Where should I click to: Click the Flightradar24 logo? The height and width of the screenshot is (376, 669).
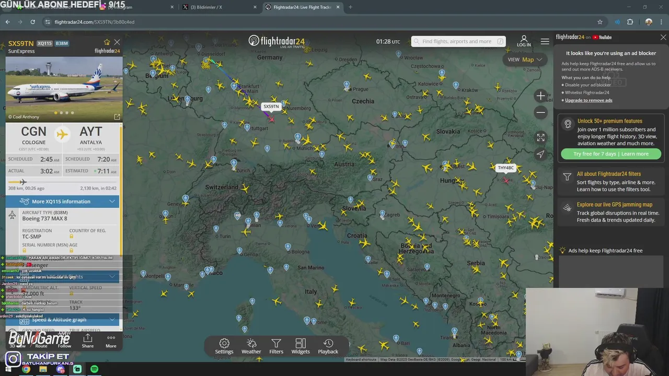click(x=276, y=41)
